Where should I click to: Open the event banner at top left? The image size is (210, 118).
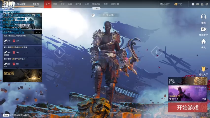(22, 21)
